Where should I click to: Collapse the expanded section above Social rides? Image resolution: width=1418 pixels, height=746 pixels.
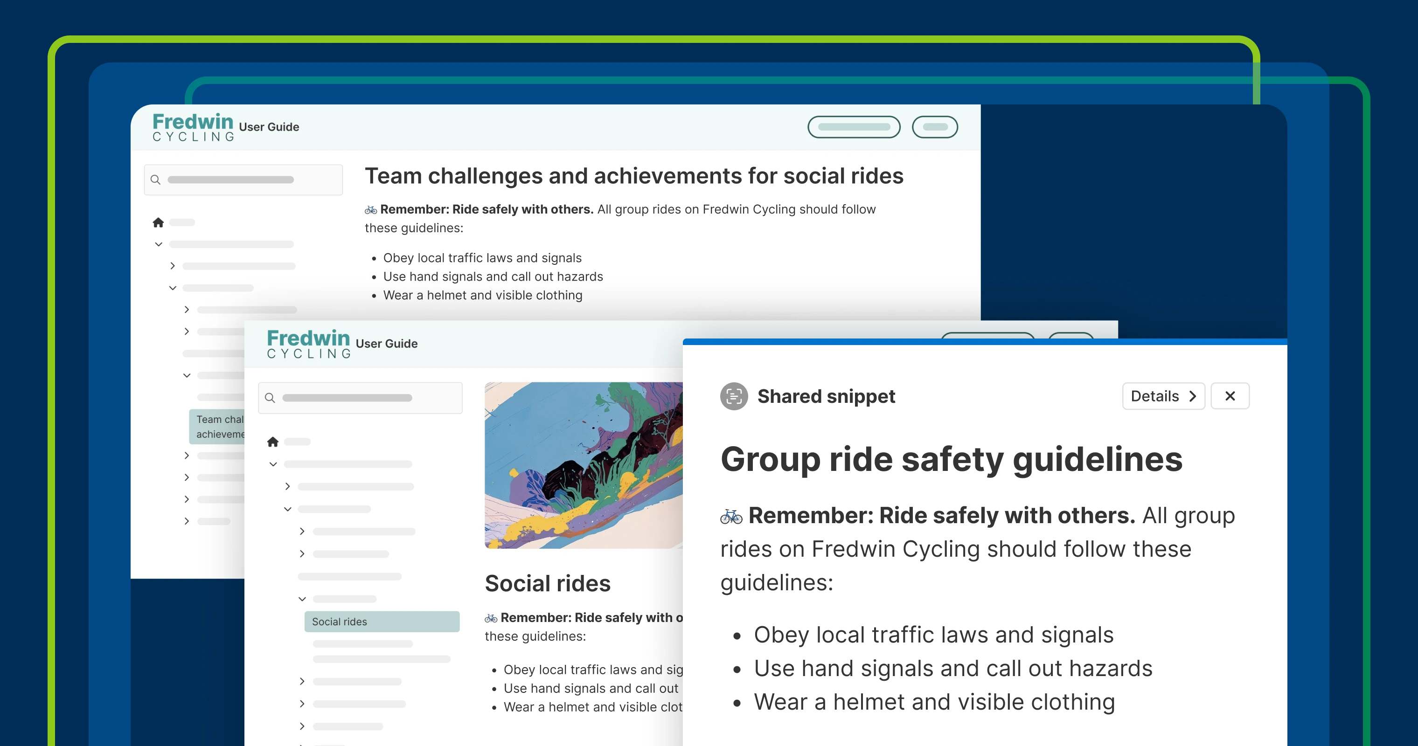[x=302, y=599]
